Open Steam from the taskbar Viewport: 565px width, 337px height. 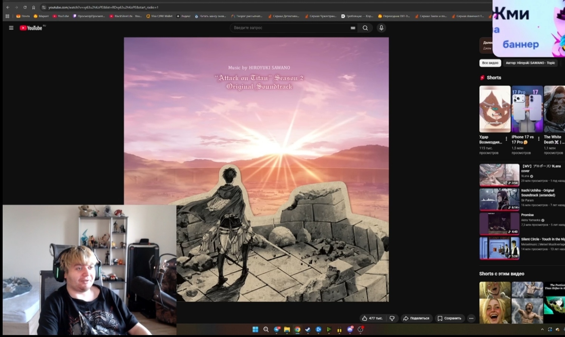[x=308, y=329]
